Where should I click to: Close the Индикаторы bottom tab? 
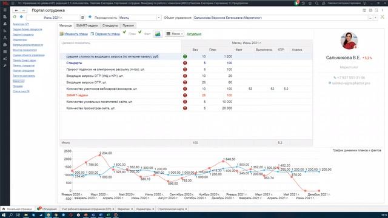click(153, 209)
